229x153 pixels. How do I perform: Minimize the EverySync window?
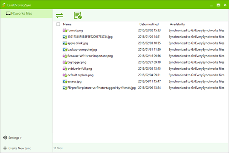(211, 5)
